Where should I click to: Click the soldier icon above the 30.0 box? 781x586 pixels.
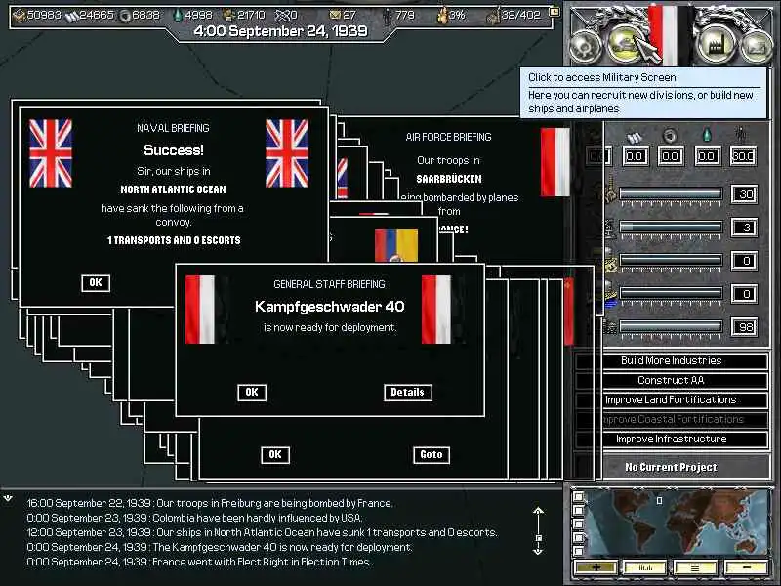742,135
